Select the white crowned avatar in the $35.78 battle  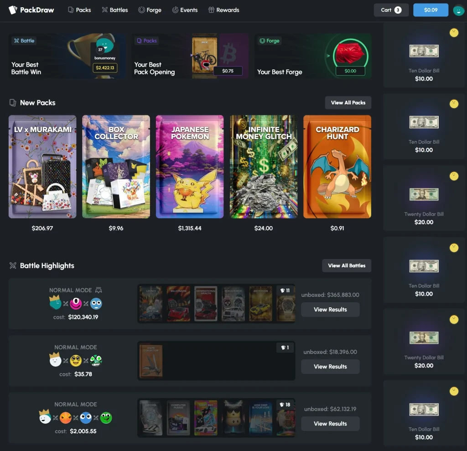[55, 359]
